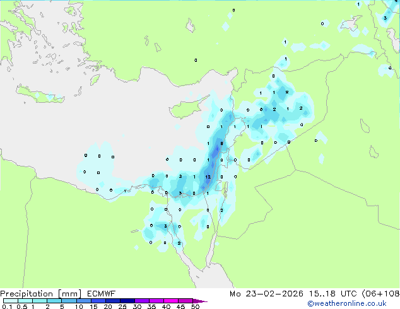Select the 5–10 mm legend color swatch
This screenshot has height=309, width=400.
69,301
